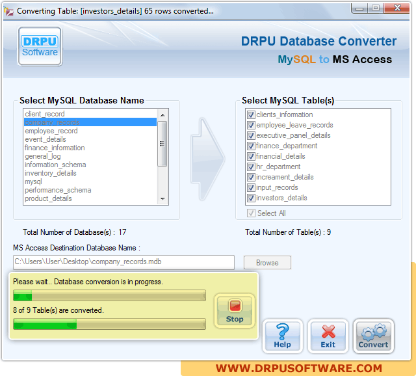Image resolution: width=416 pixels, height=376 pixels.
Task: Click the current table progress bar
Action: [x=109, y=295]
